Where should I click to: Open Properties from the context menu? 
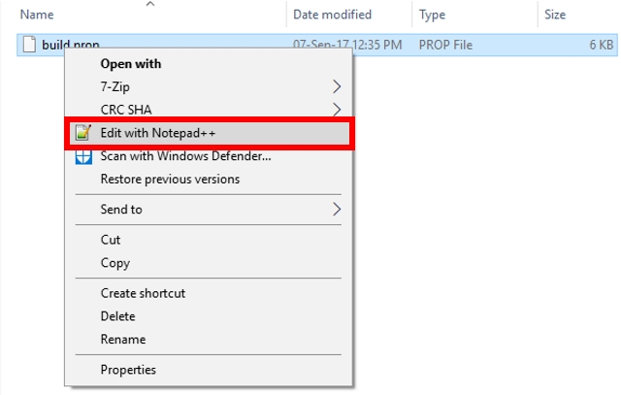tap(128, 370)
